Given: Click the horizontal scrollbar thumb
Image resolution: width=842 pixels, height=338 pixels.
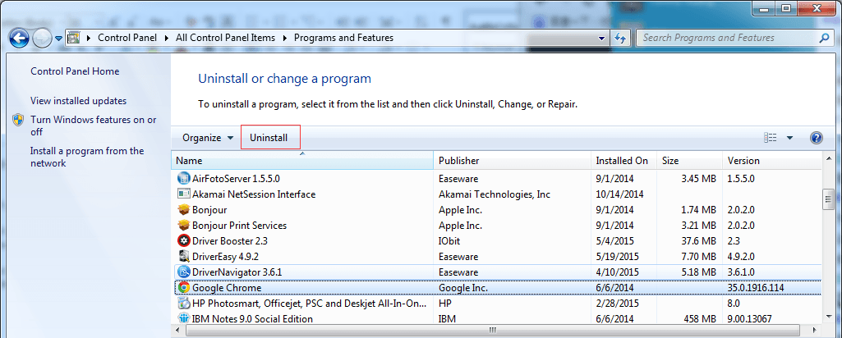Looking at the screenshot, I should coord(493,331).
